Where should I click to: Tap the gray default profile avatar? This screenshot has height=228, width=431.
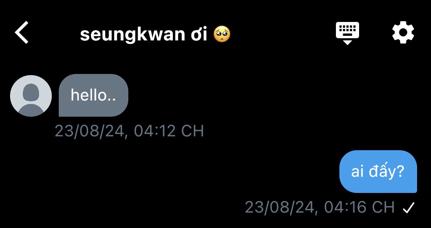[x=31, y=96]
